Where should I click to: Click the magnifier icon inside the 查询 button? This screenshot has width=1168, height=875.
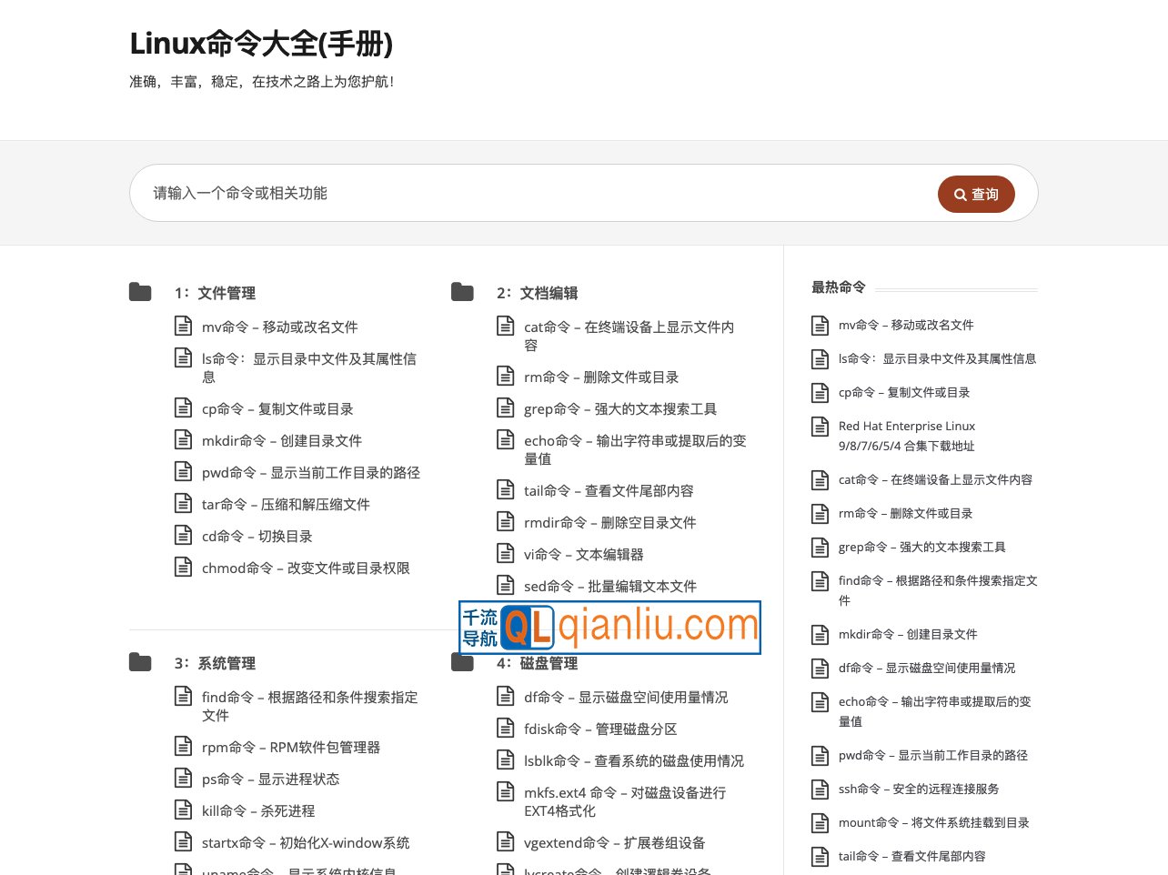click(960, 194)
